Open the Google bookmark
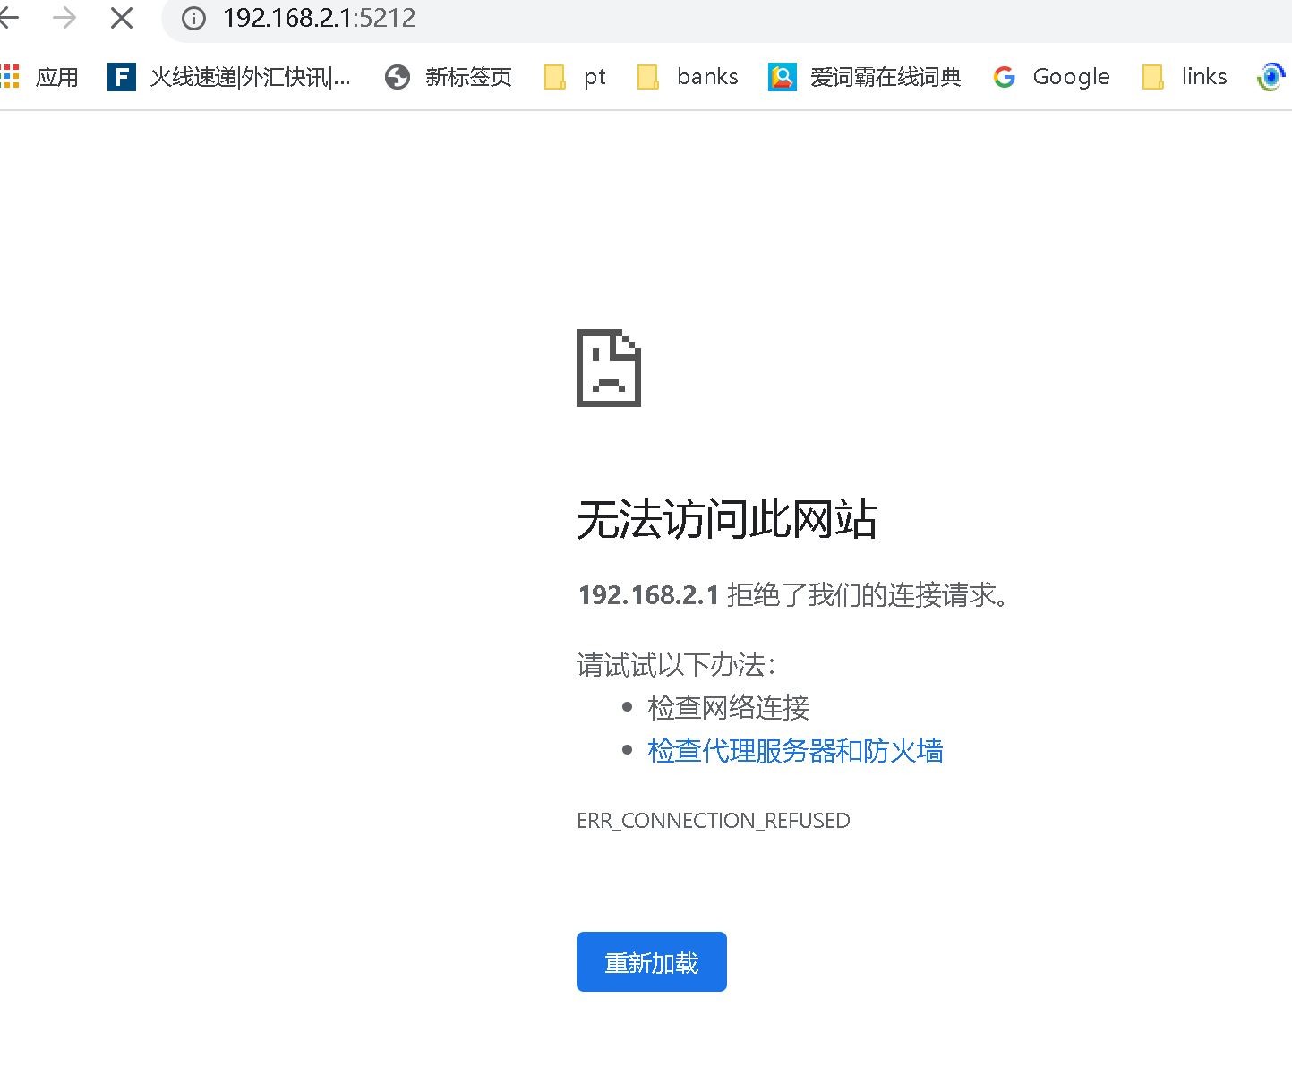 click(x=1051, y=77)
